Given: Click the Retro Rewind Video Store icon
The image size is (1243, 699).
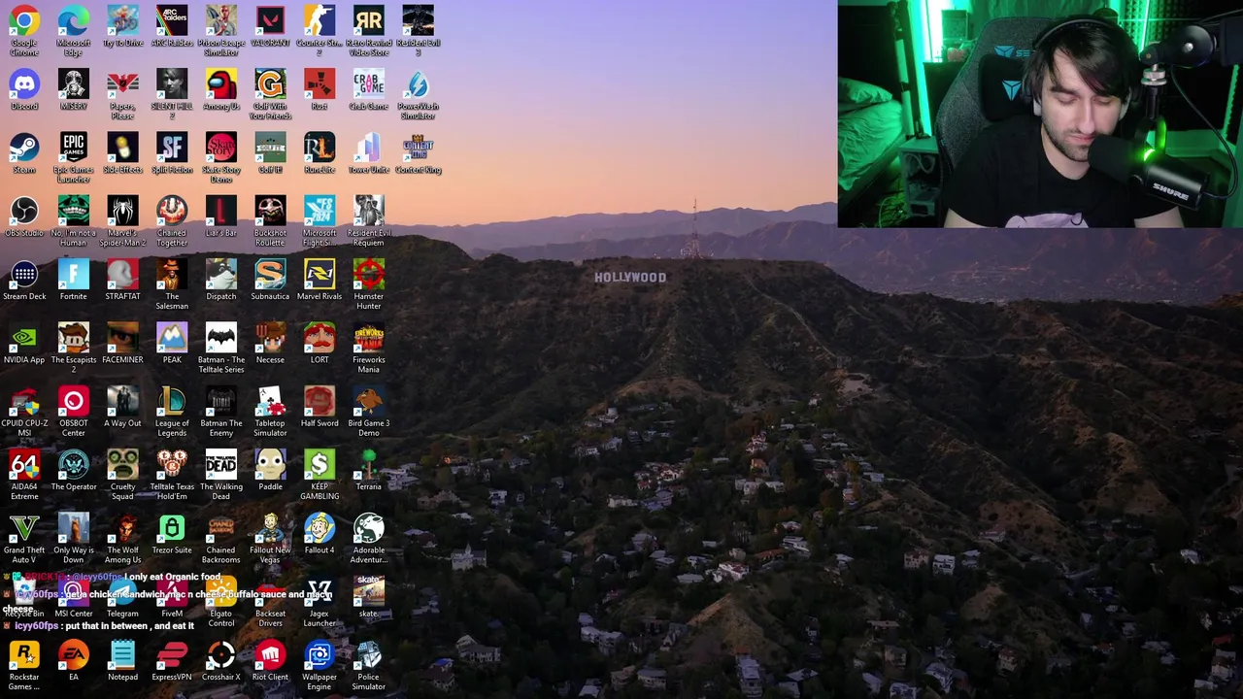Looking at the screenshot, I should tap(369, 20).
